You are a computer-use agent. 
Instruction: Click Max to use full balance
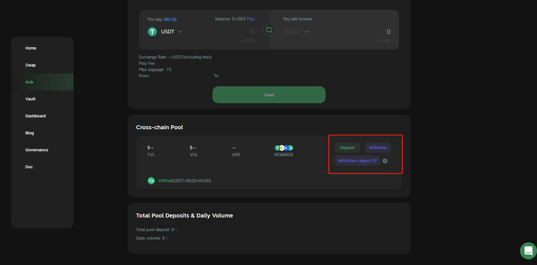click(251, 19)
